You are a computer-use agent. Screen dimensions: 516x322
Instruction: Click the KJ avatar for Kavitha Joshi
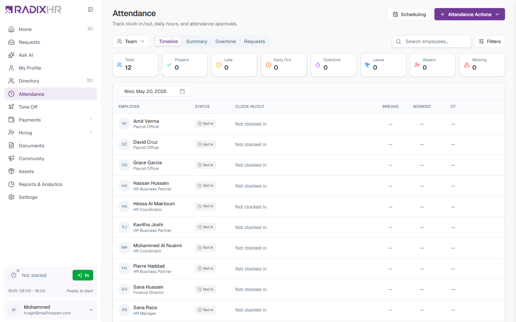point(124,227)
